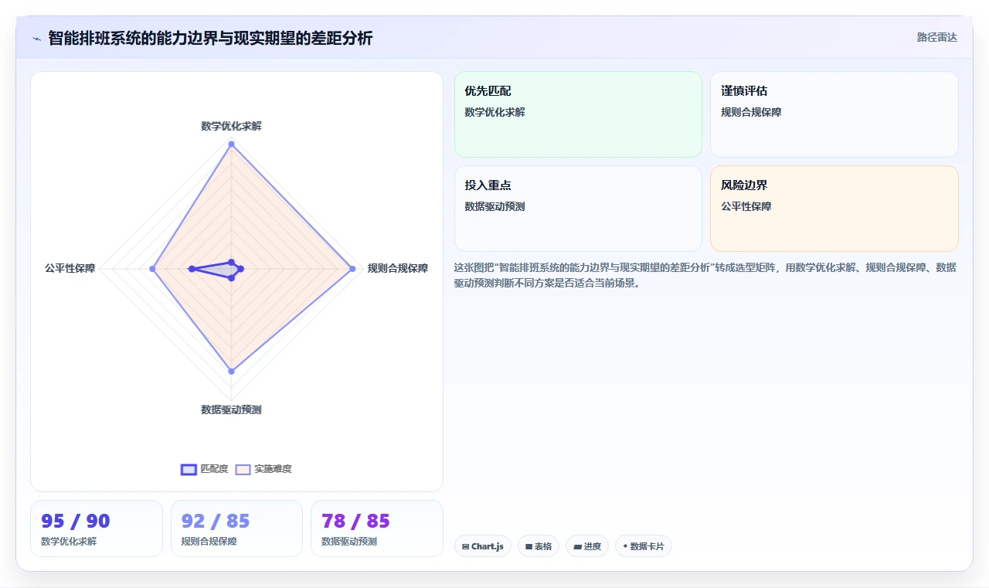Image resolution: width=989 pixels, height=588 pixels.
Task: Click the 实施难度 data point at 规则合规保障 vertex
Action: point(352,269)
